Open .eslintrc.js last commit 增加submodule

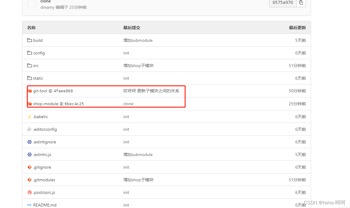(138, 154)
